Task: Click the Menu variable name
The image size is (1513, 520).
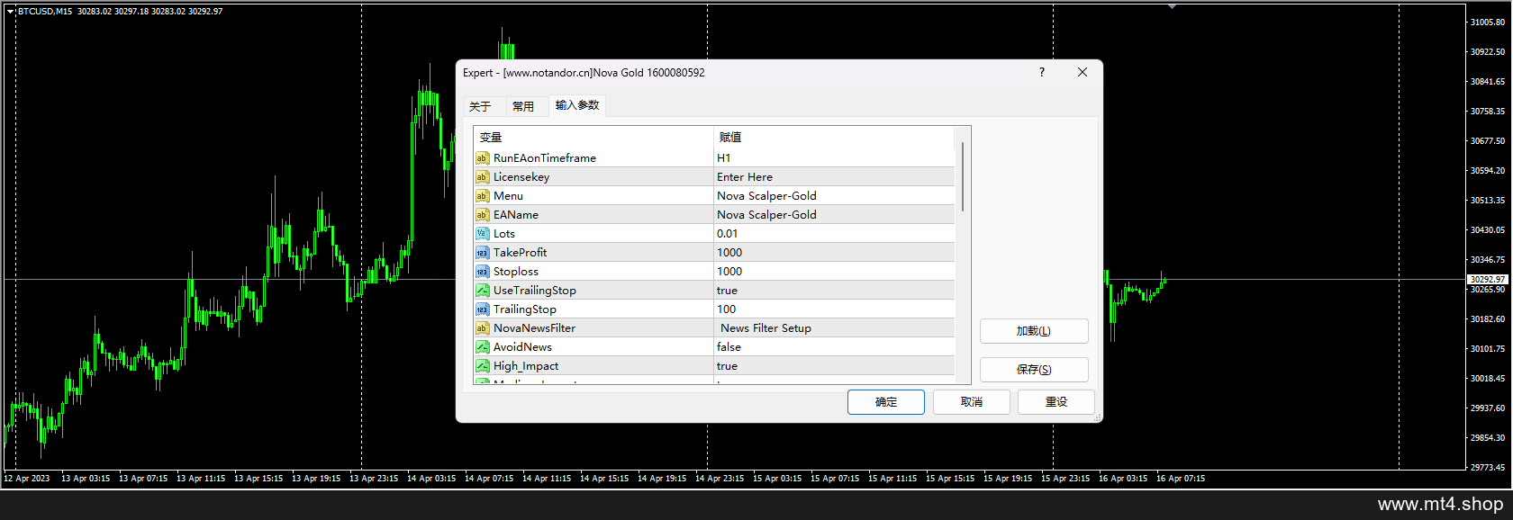Action: point(508,196)
